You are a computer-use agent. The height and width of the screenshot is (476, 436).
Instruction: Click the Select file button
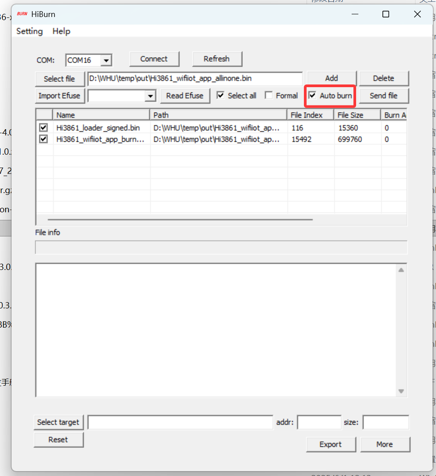(x=59, y=79)
